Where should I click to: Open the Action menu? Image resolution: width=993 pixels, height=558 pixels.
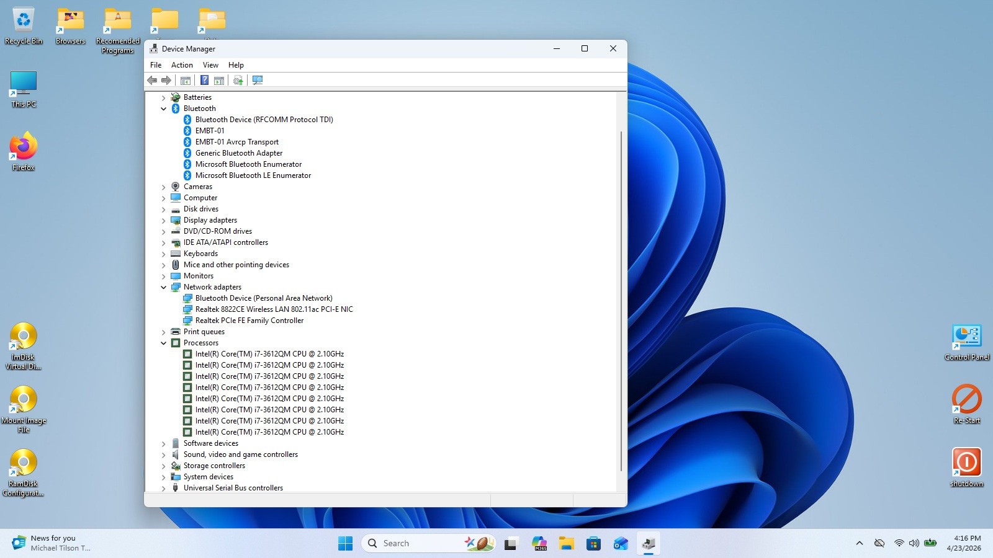coord(182,65)
